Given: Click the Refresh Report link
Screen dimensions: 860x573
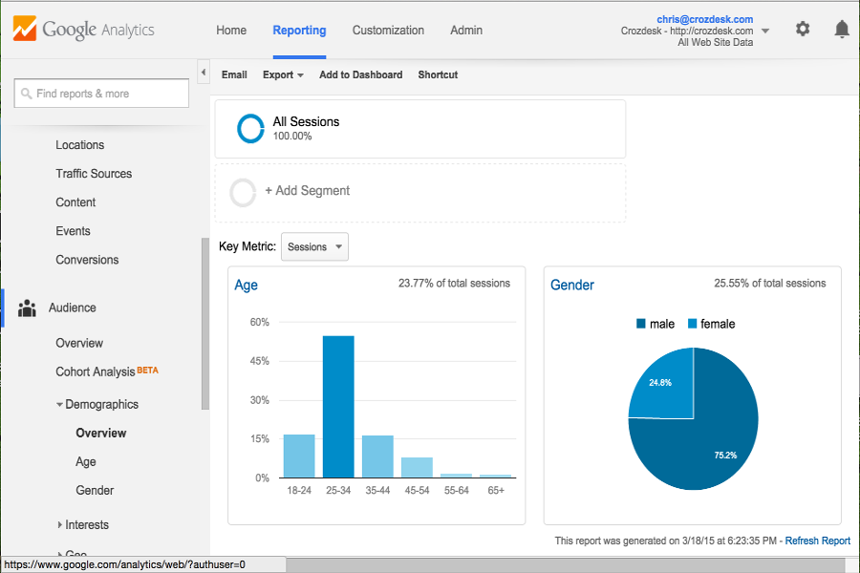Looking at the screenshot, I should (817, 541).
